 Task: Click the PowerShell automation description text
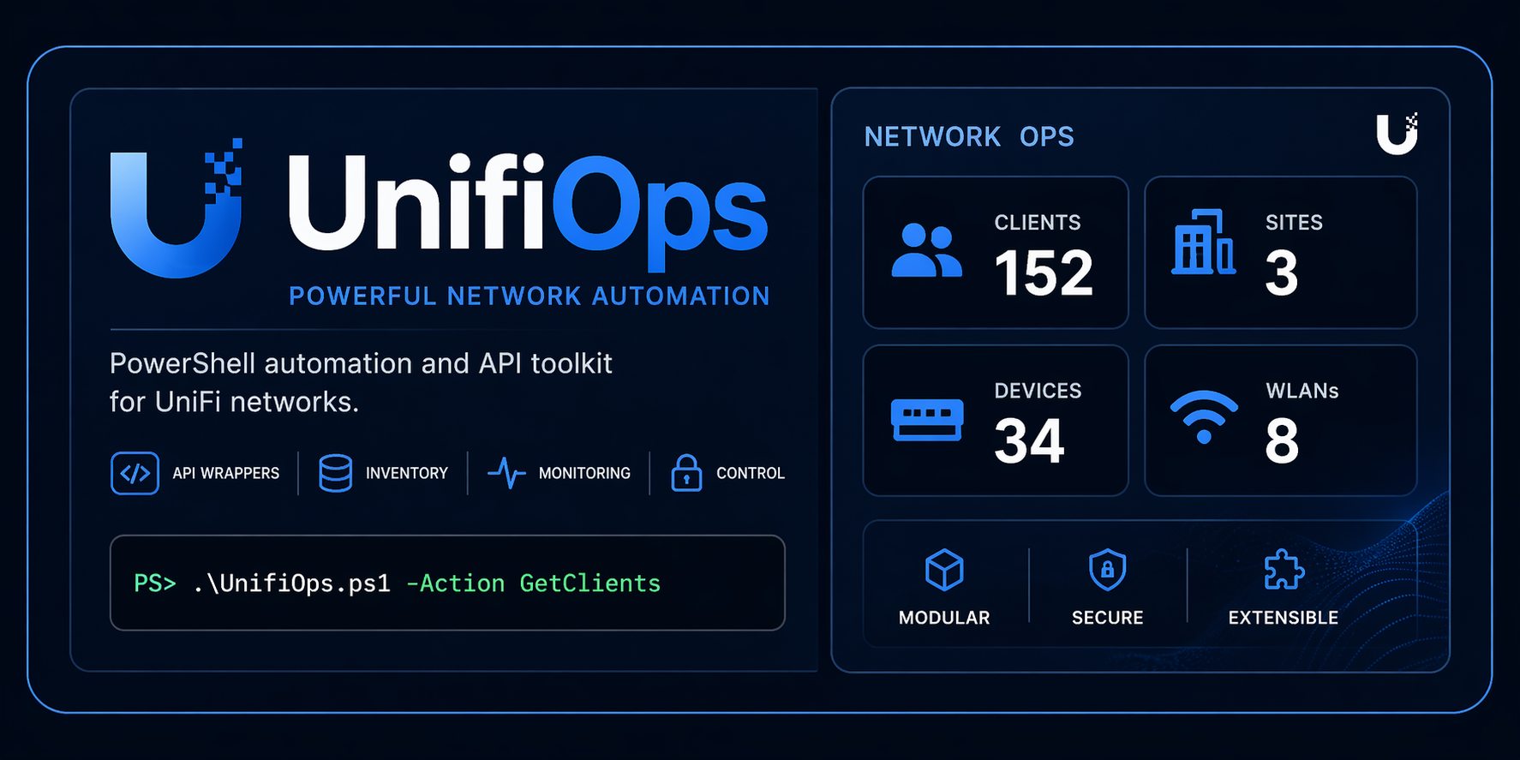(x=361, y=382)
